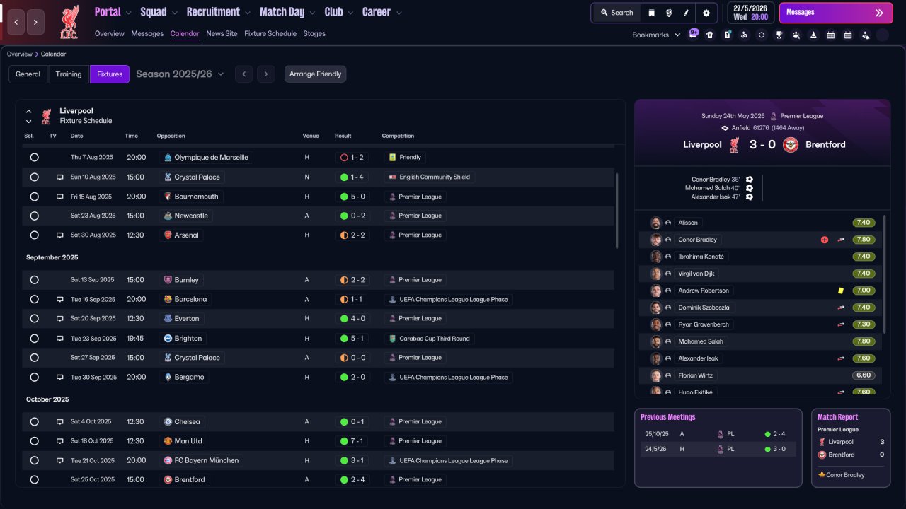Click Conor Bradley's injury red cross icon
The image size is (906, 509).
(x=825, y=240)
